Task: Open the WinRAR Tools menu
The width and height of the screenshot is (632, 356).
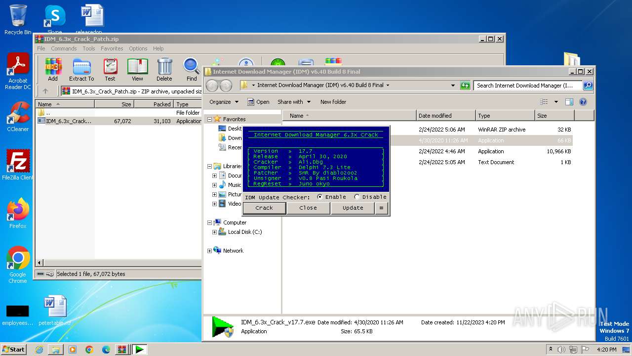Action: point(89,48)
